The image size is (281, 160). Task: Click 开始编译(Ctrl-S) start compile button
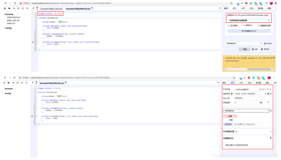pyautogui.click(x=249, y=31)
